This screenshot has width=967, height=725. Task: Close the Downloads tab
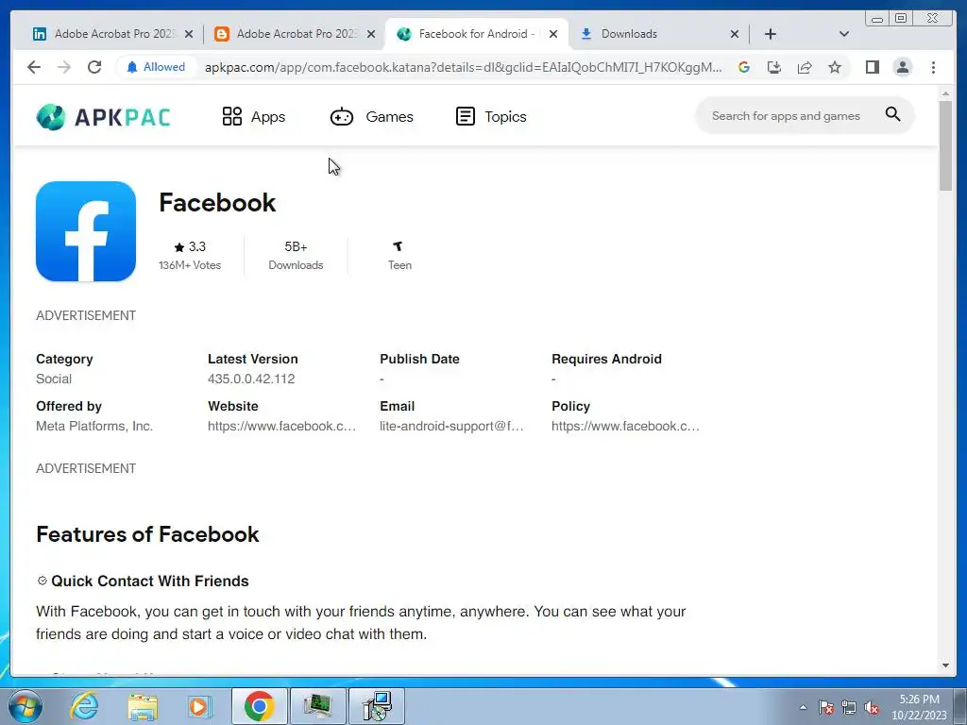(735, 34)
